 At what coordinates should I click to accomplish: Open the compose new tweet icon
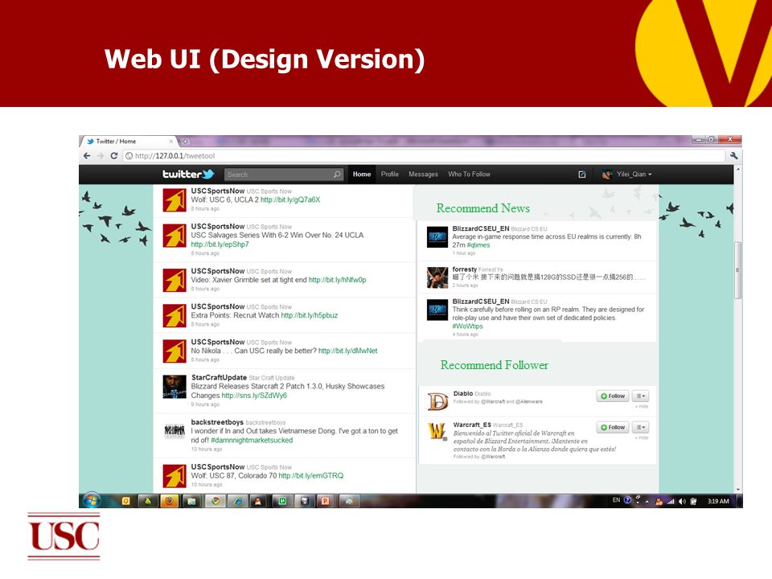tap(582, 175)
